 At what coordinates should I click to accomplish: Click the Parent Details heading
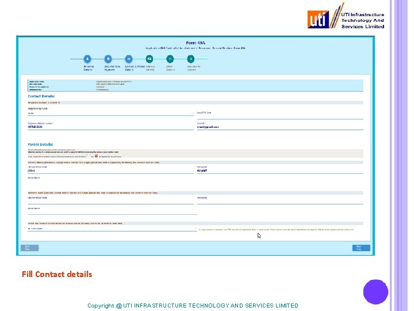pos(40,145)
